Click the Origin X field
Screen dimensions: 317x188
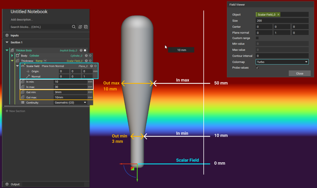64,71
